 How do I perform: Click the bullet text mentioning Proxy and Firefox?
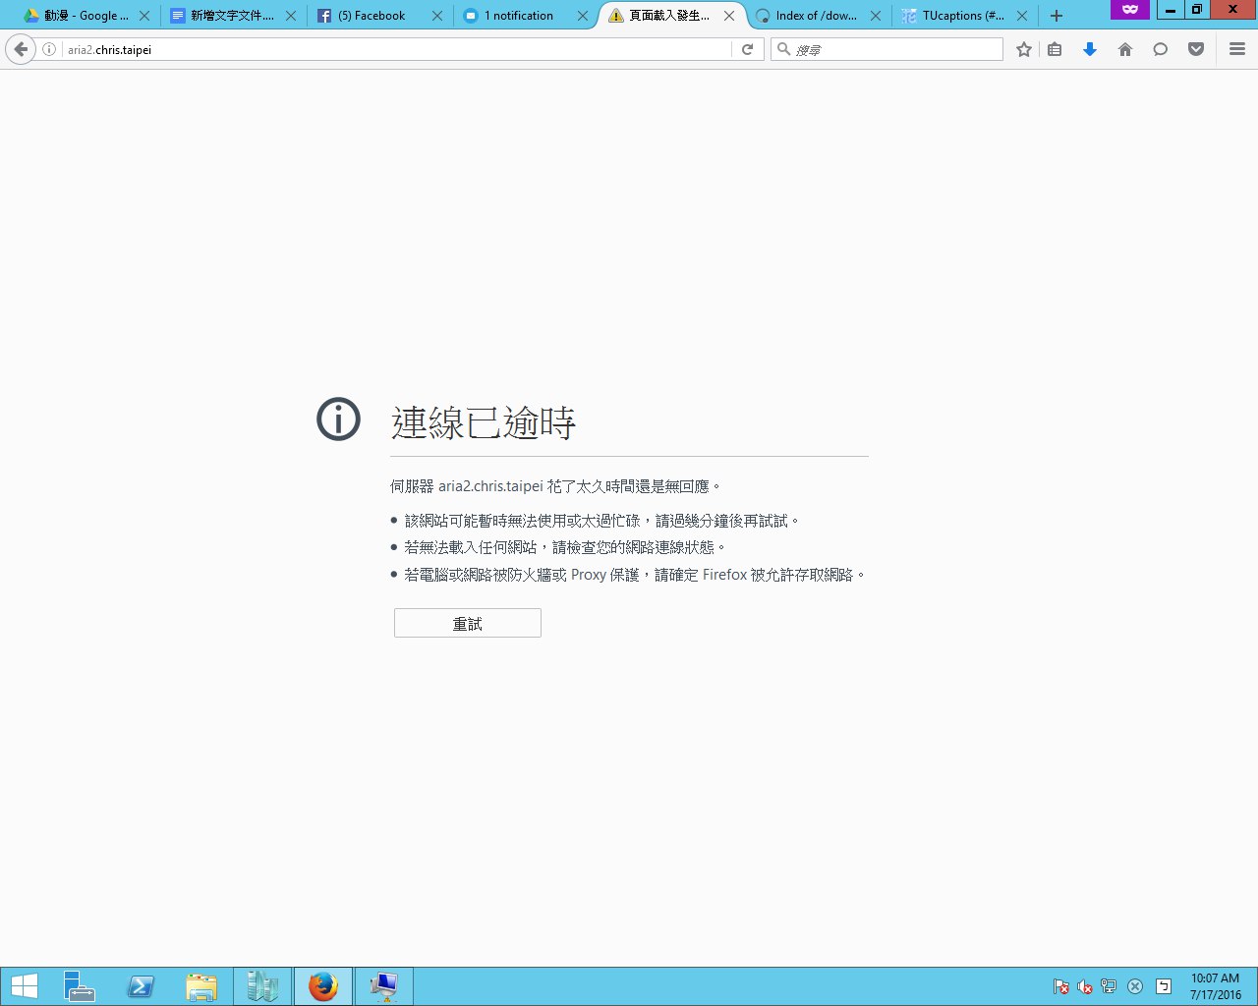click(636, 575)
